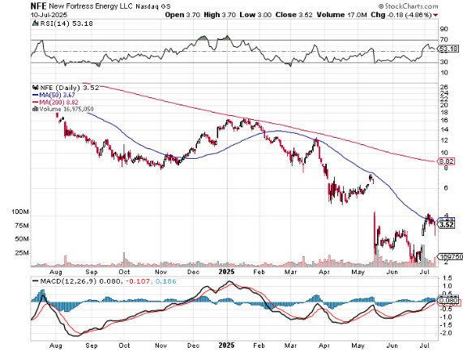Click the 70 overbought level on RSI axis
Image resolution: width=463 pixels, height=351 pixels.
(x=444, y=40)
